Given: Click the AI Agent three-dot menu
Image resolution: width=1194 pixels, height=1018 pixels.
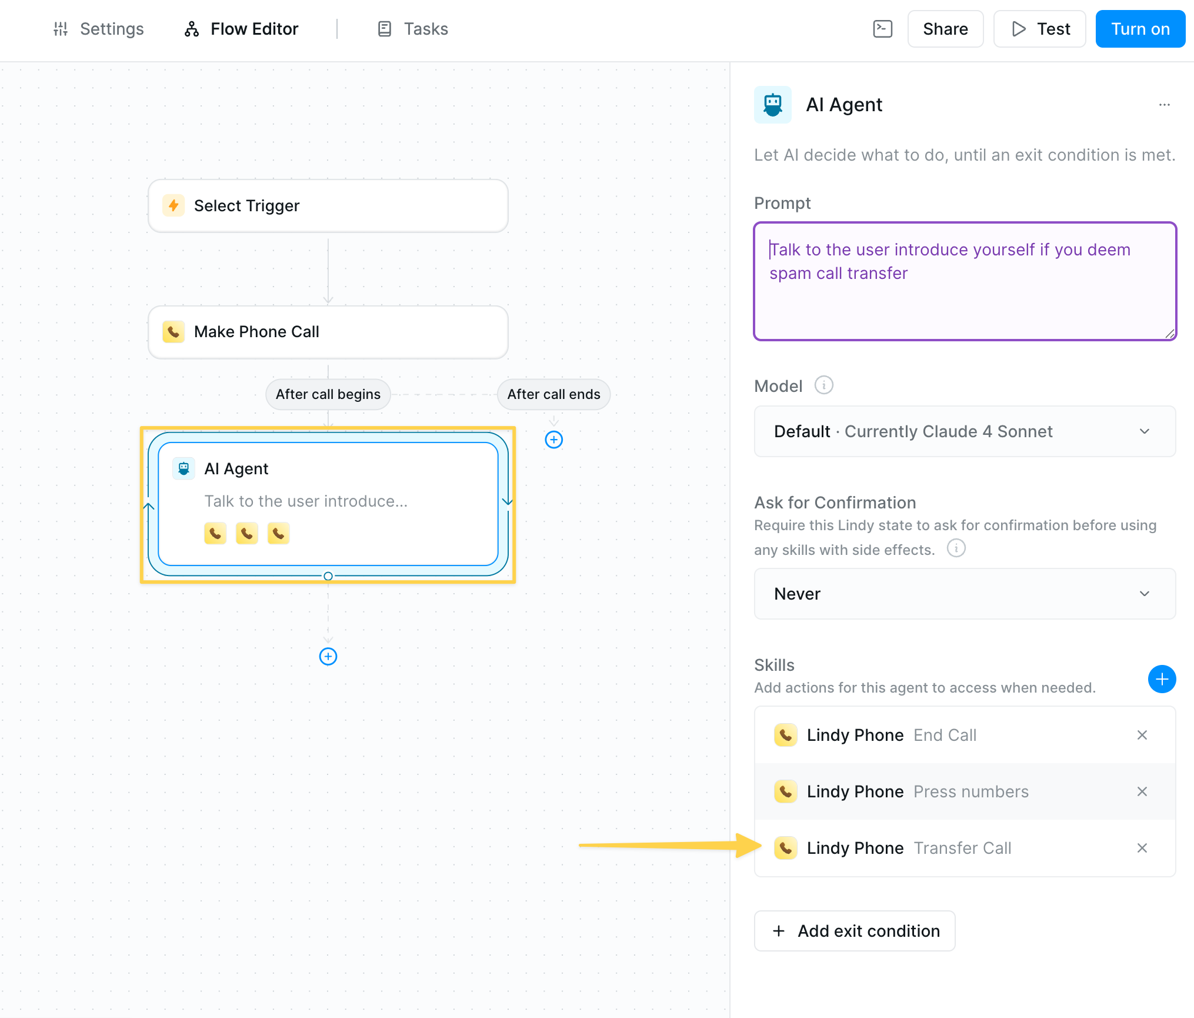Looking at the screenshot, I should pyautogui.click(x=1164, y=105).
